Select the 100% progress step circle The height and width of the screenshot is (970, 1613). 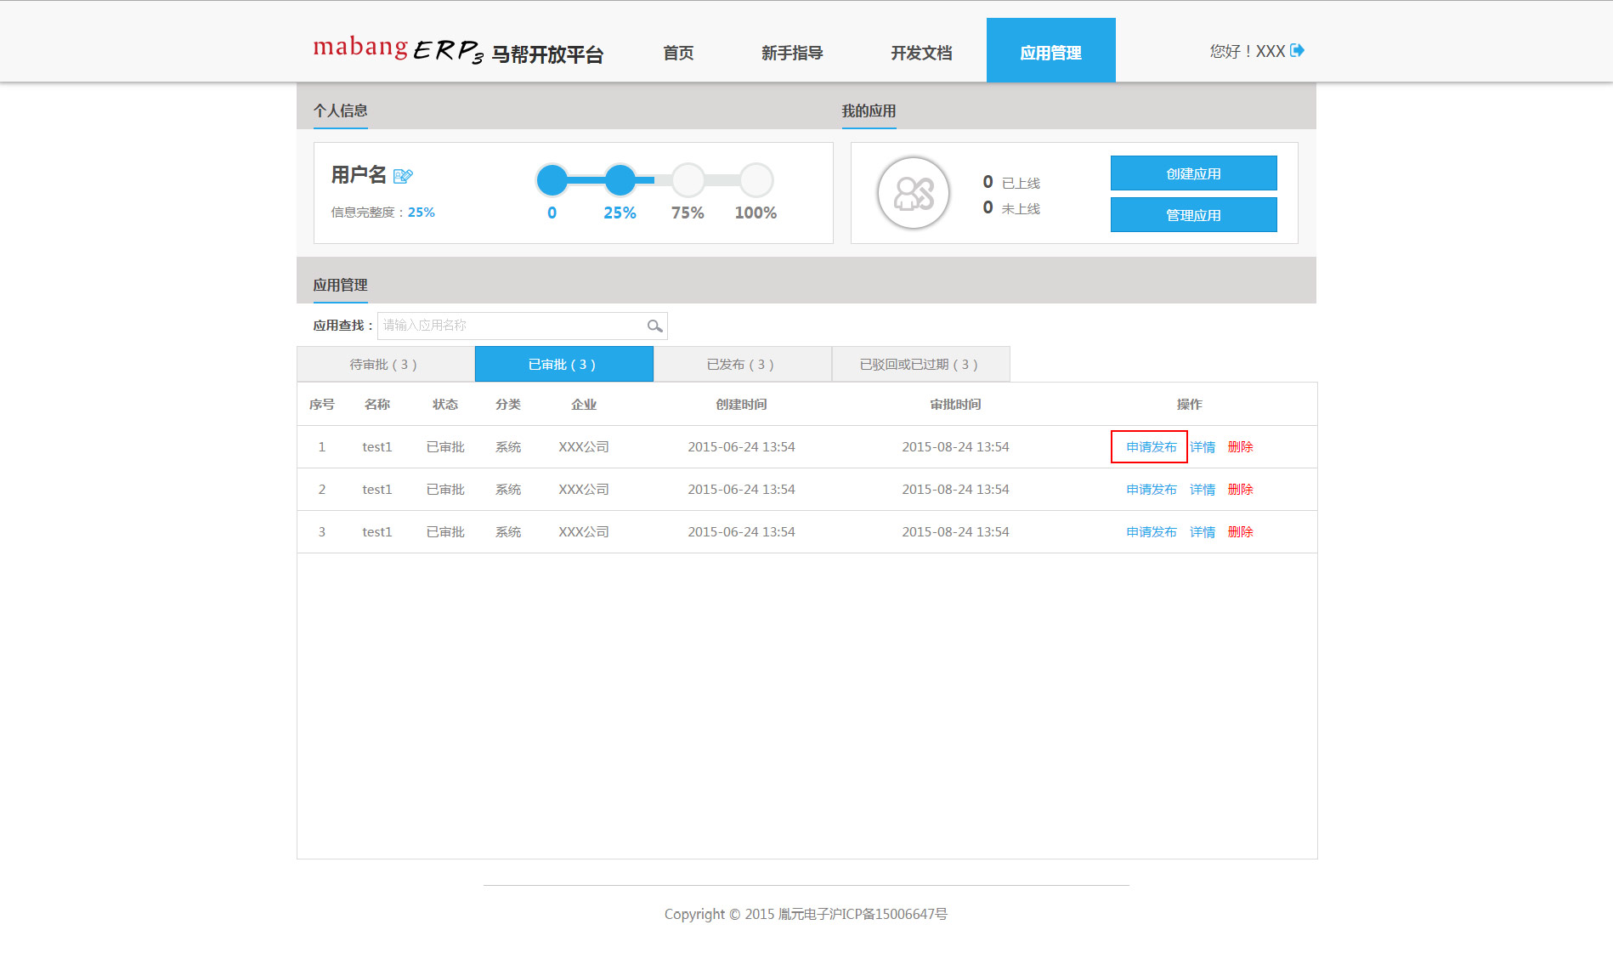pos(756,180)
